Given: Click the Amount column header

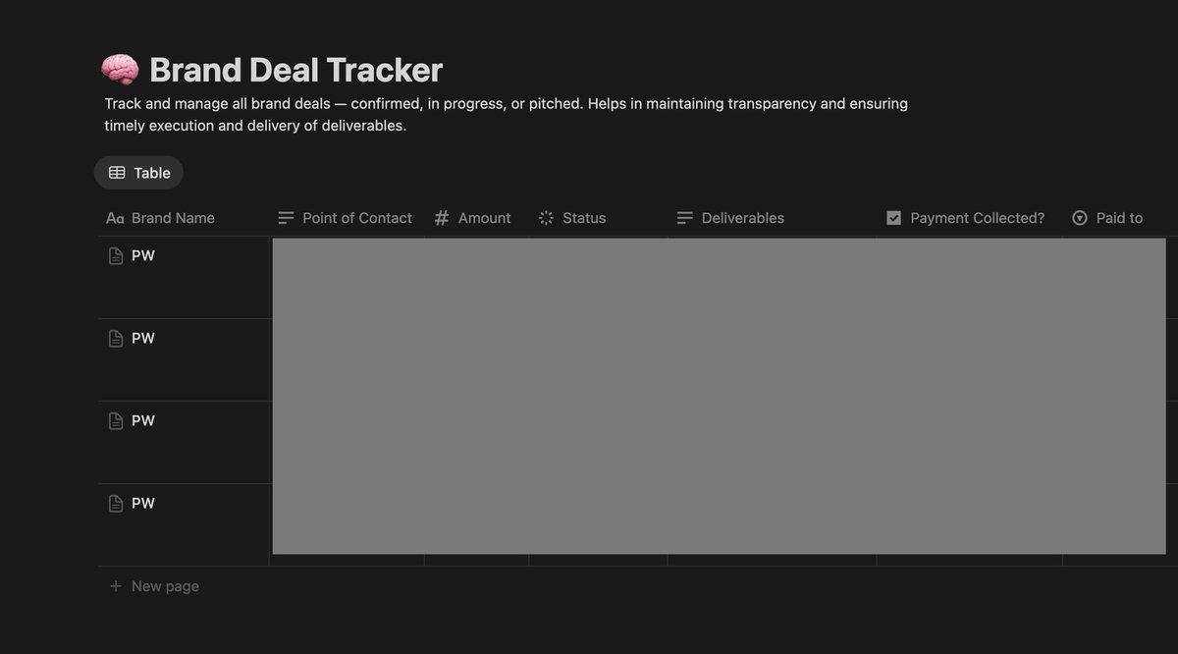Looking at the screenshot, I should click(x=473, y=218).
